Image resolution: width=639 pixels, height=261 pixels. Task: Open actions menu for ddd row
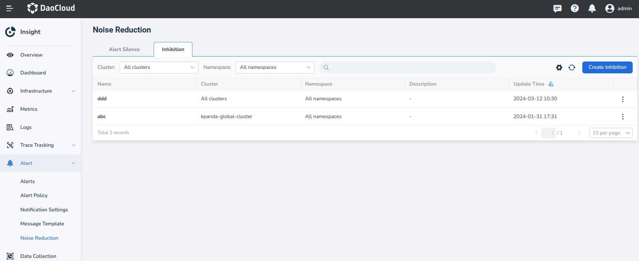pos(623,99)
